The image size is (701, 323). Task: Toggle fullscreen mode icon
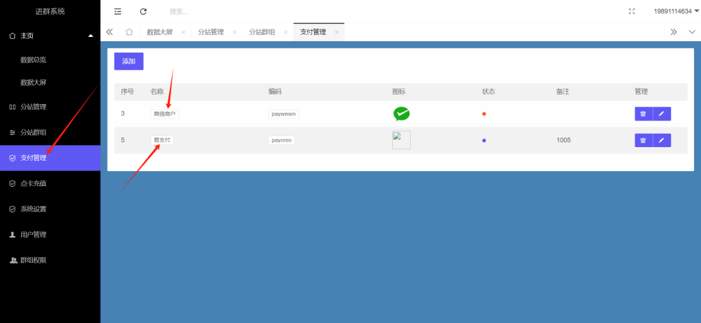[x=632, y=12]
